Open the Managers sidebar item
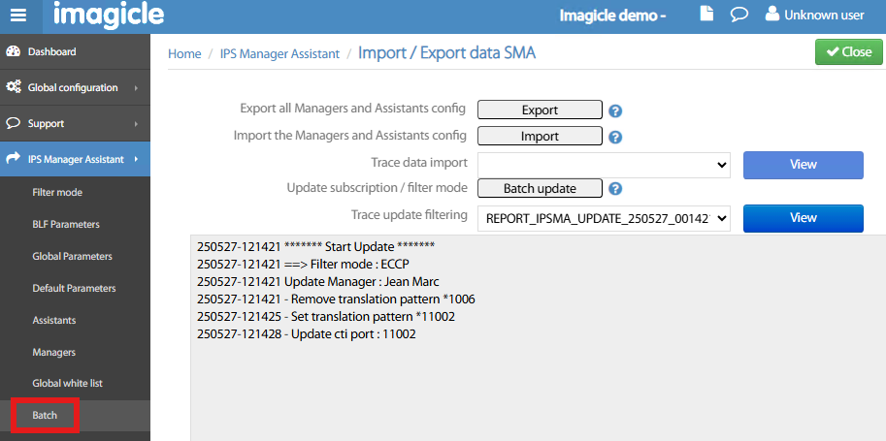The width and height of the screenshot is (886, 441). point(53,352)
